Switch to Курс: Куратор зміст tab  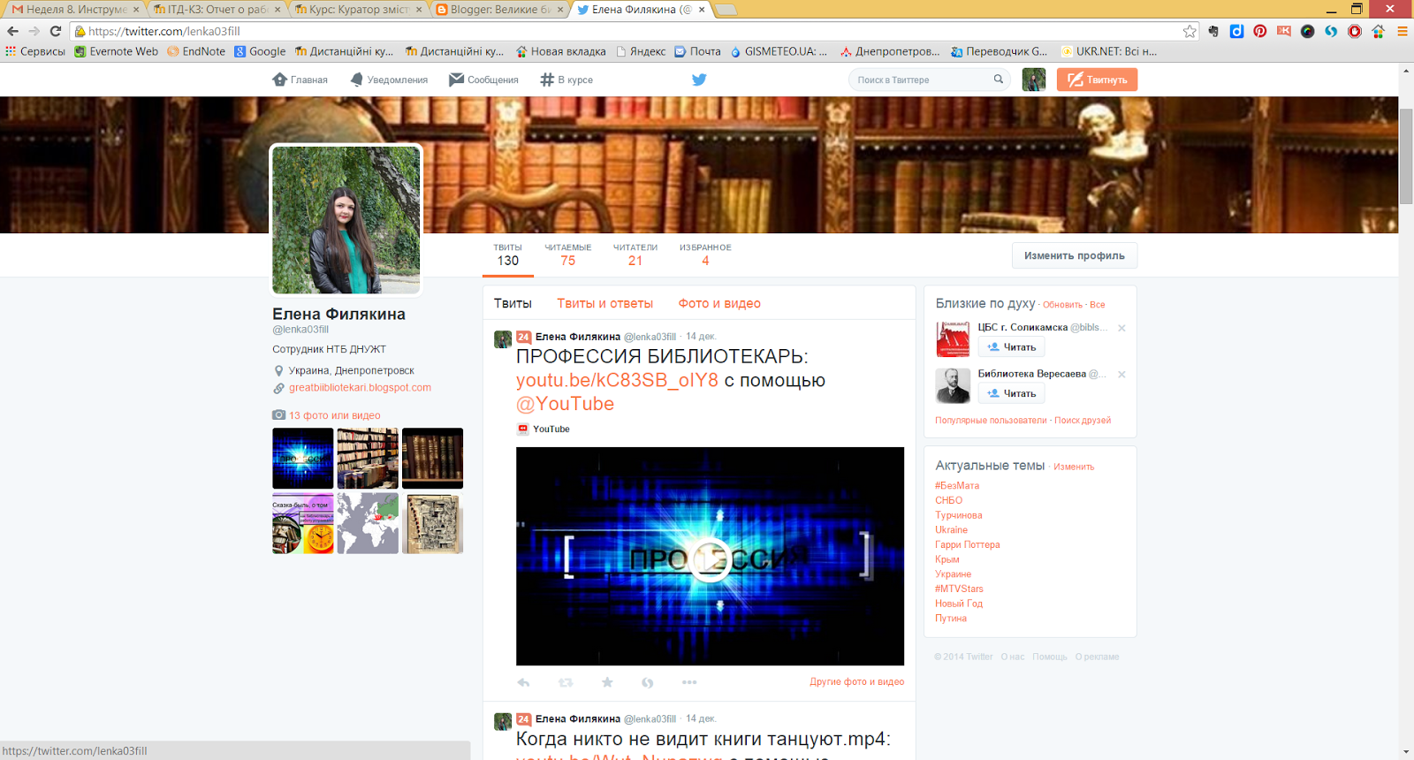point(358,10)
